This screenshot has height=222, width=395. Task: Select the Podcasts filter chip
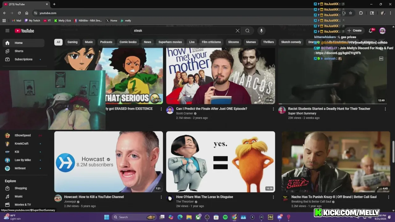[x=106, y=42]
